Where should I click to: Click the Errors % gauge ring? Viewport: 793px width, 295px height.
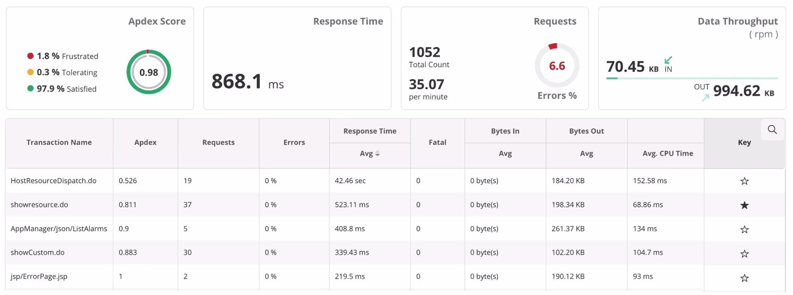[557, 65]
